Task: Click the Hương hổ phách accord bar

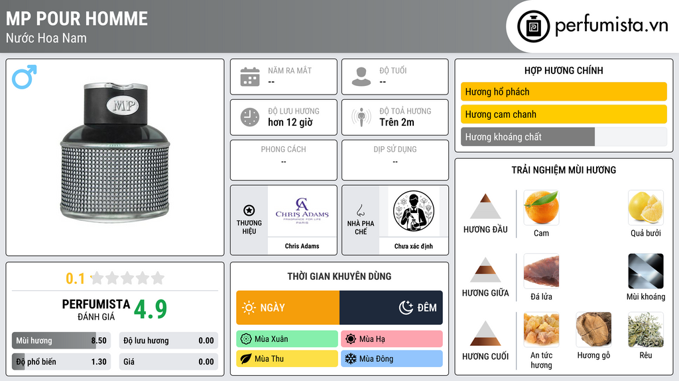Action: (564, 91)
